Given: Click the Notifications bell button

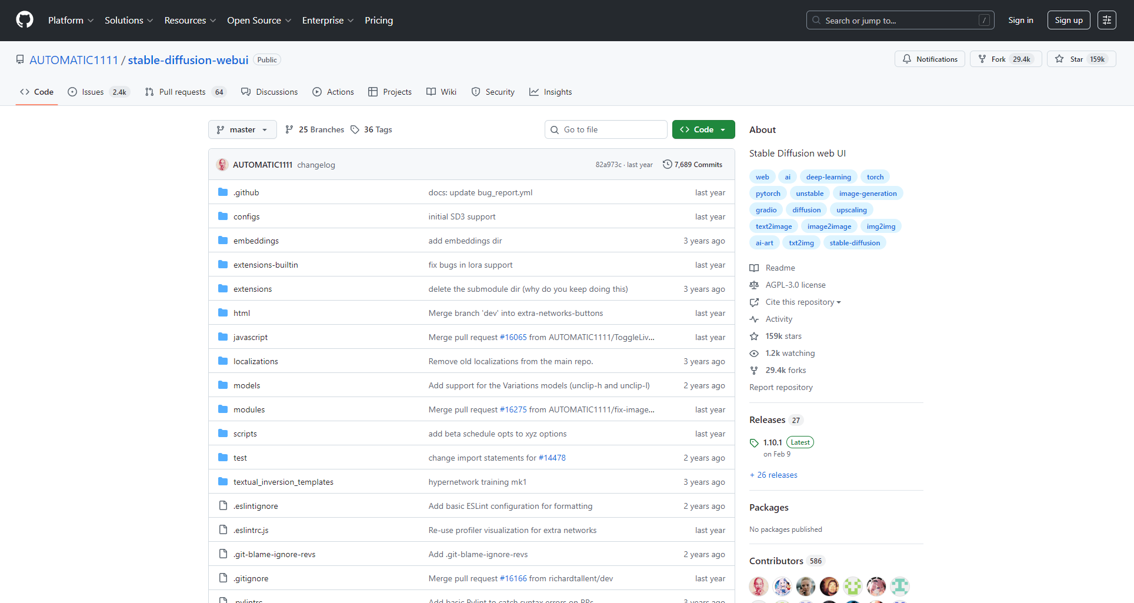Looking at the screenshot, I should (x=929, y=59).
